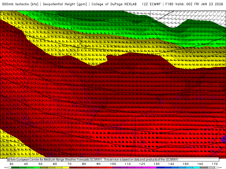The width and height of the screenshot is (226, 169).
Task: Click the legend value 70
Action: 69,164
